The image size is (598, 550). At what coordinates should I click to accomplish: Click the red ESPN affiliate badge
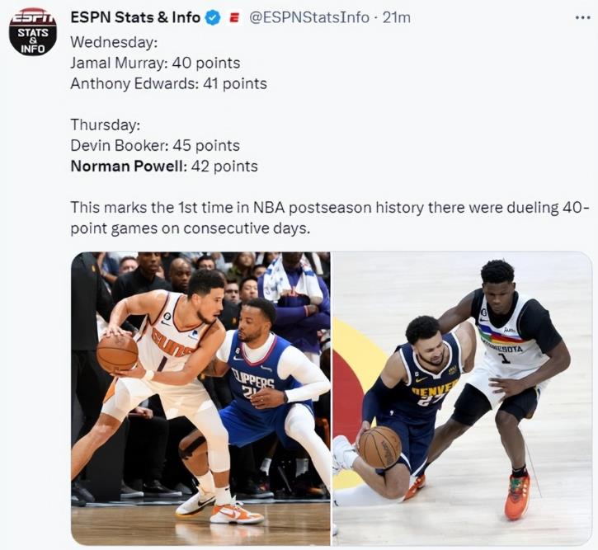coord(234,17)
